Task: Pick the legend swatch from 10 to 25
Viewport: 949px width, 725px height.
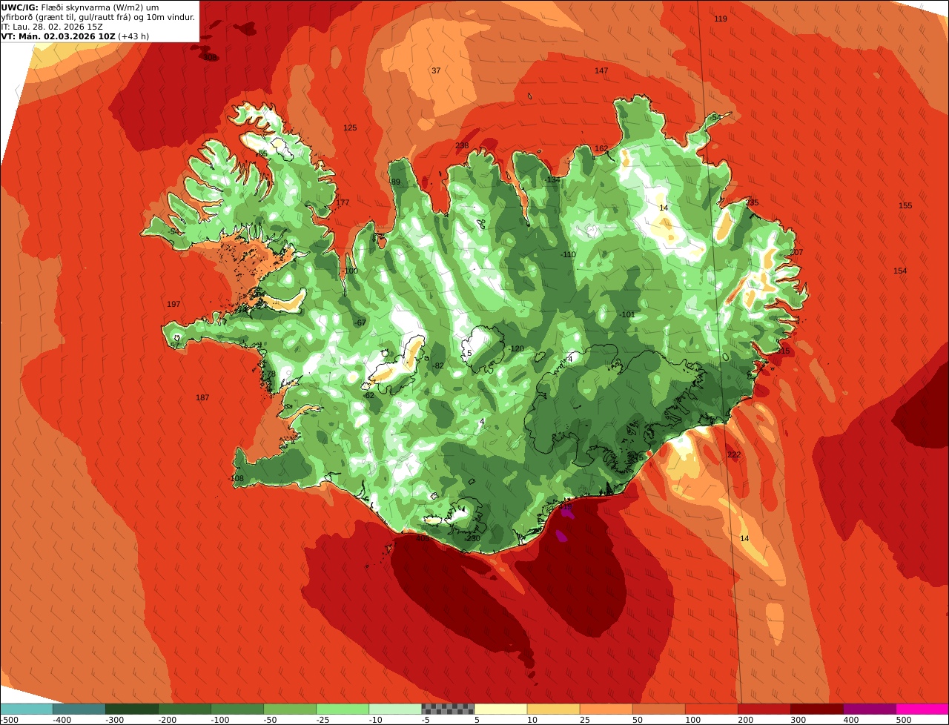Action: (553, 709)
